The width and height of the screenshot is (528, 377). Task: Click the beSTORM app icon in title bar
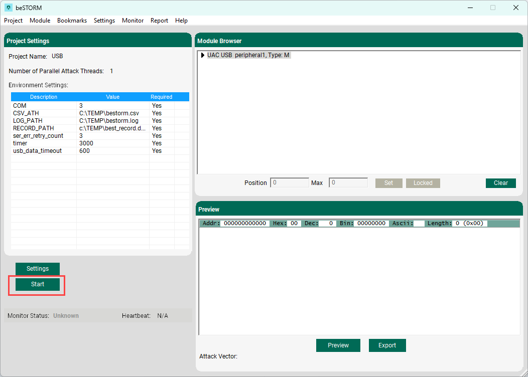pyautogui.click(x=9, y=8)
